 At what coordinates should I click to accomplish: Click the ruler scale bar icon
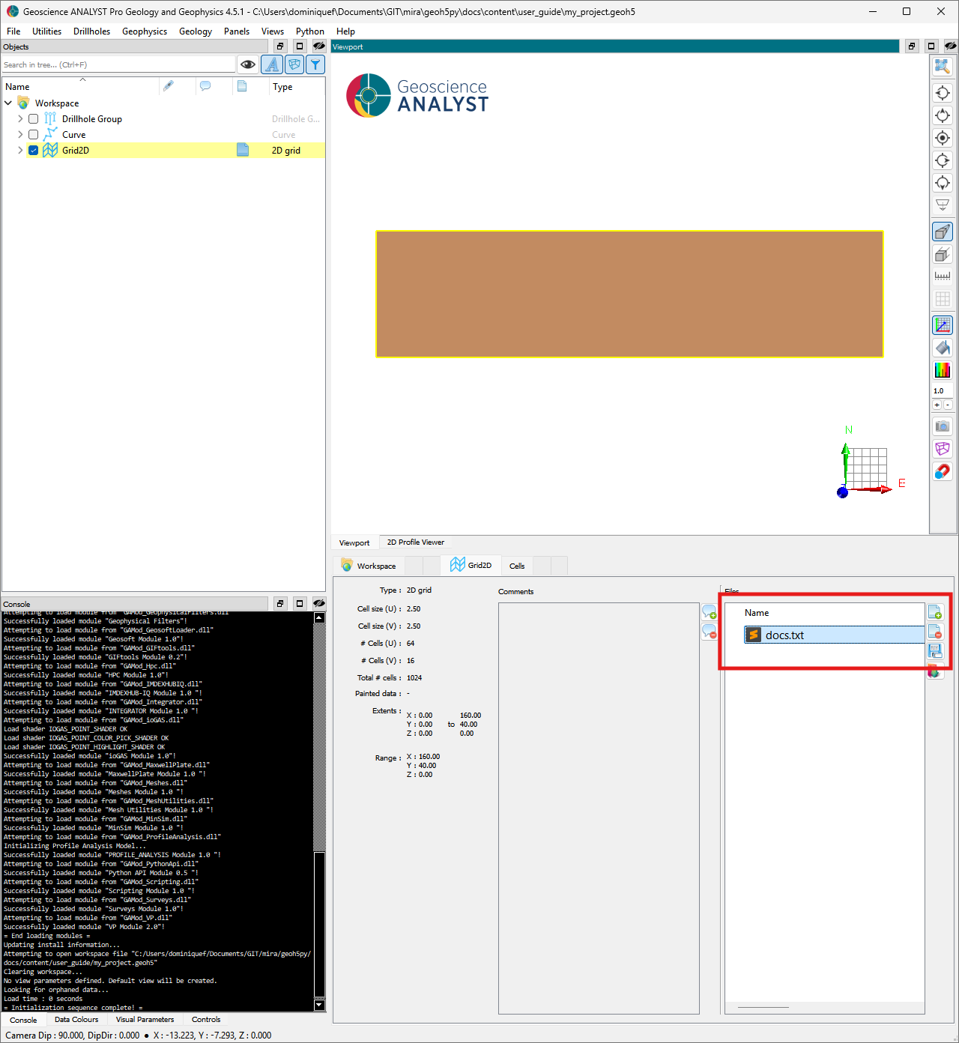[943, 276]
